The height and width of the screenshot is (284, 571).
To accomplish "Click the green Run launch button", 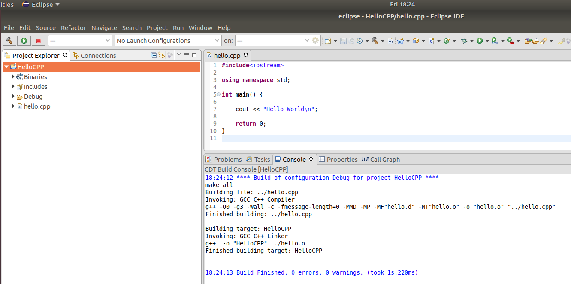I will [x=24, y=41].
